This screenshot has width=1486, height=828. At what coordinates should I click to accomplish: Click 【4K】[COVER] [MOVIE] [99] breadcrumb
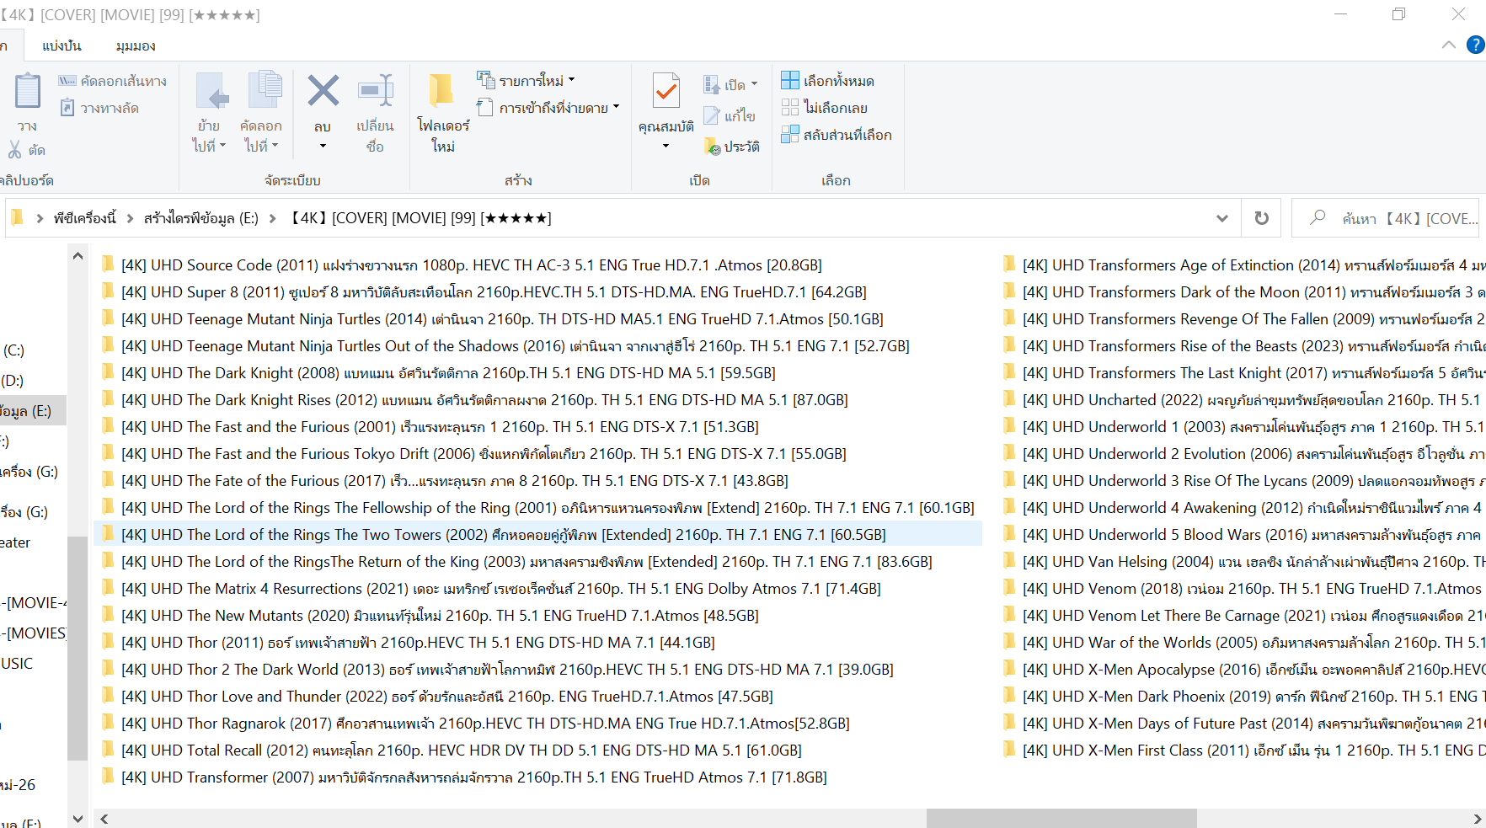[x=420, y=218]
